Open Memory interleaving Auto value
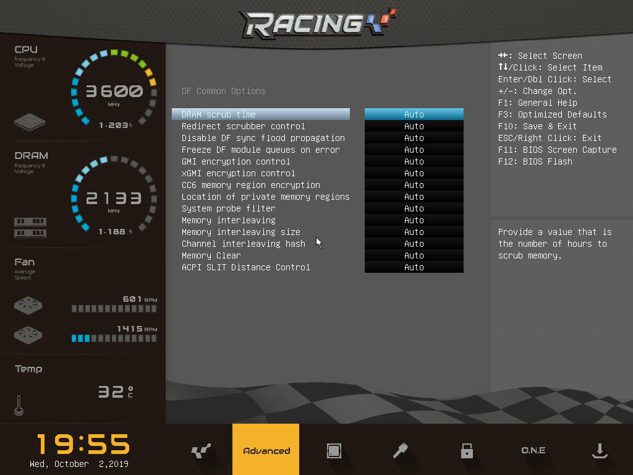The image size is (633, 475). point(414,220)
